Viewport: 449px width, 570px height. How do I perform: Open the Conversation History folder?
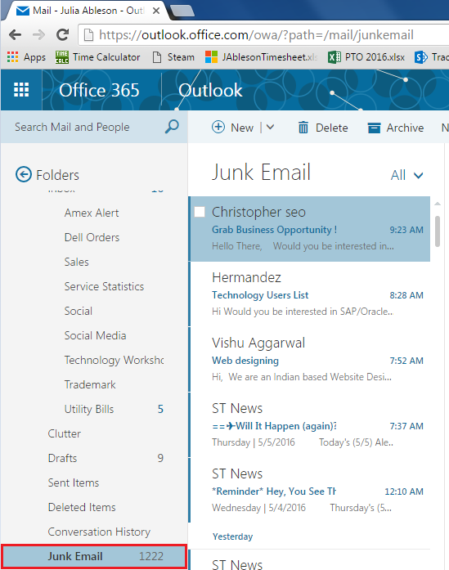[x=99, y=532]
